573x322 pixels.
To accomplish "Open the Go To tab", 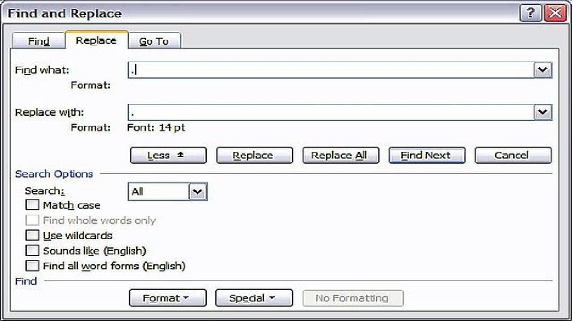I will click(x=154, y=41).
